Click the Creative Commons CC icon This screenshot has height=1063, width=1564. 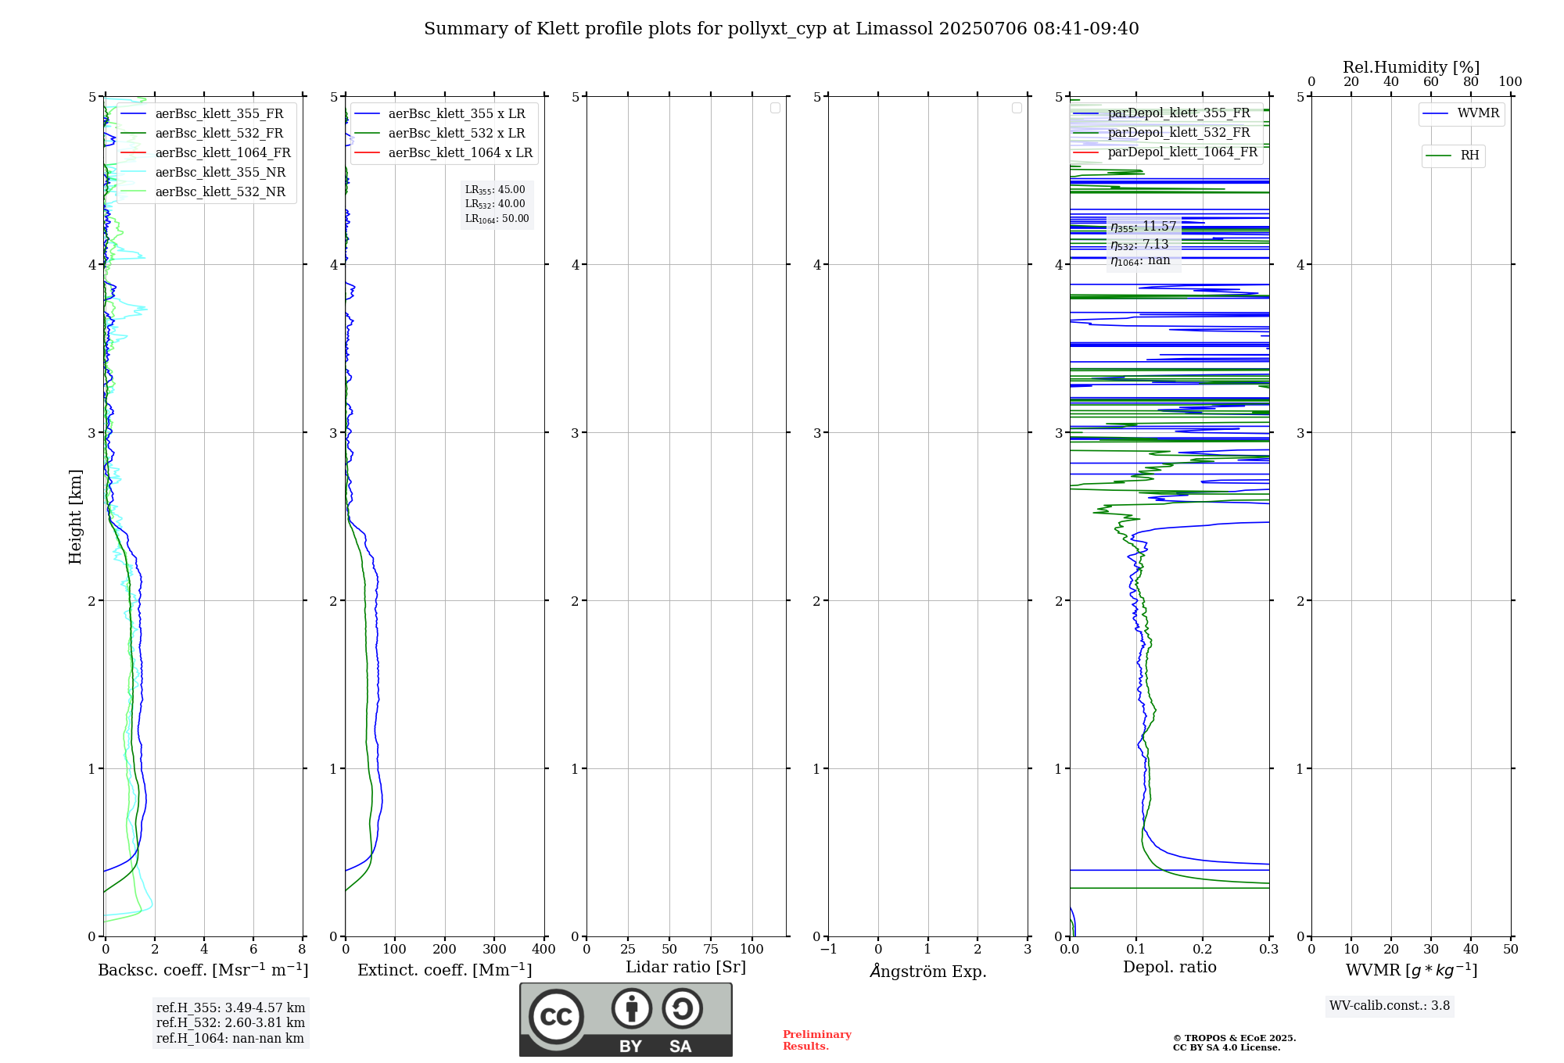pyautogui.click(x=556, y=1016)
